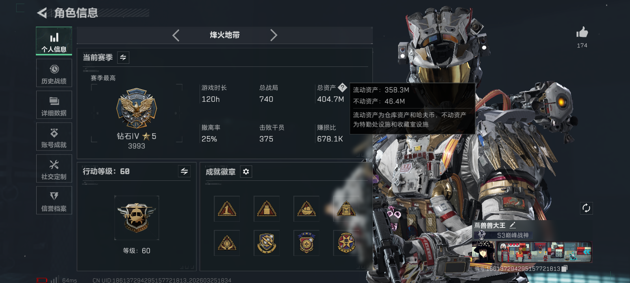Image resolution: width=630 pixels, height=283 pixels.
Task: Click the back arrow beside 角色信息
Action: pos(42,13)
